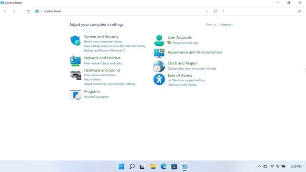Click Adjust commonly used mobility settings
Viewport: 306px width, 172px height.
coord(109,84)
